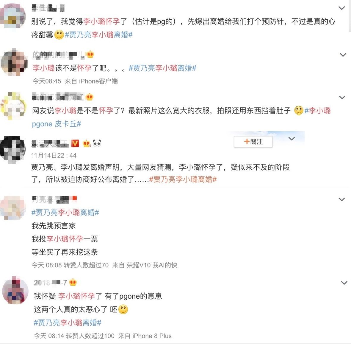Open second post's 李小璐 keyword link
This screenshot has height=344, width=351.
(x=44, y=68)
